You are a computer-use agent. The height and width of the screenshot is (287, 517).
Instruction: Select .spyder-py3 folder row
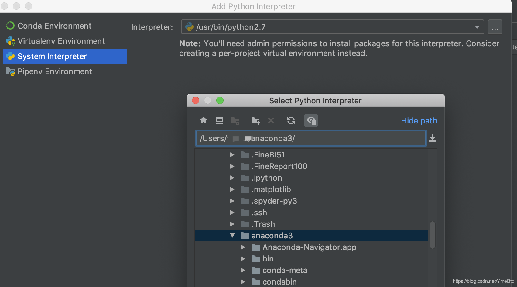click(x=312, y=201)
